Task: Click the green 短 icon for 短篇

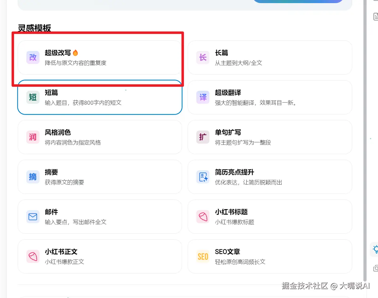Action: click(33, 97)
